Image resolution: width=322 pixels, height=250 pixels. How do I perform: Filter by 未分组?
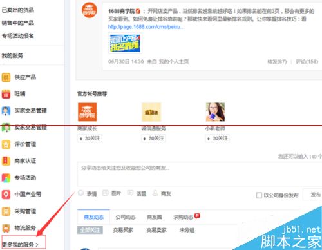(187, 230)
